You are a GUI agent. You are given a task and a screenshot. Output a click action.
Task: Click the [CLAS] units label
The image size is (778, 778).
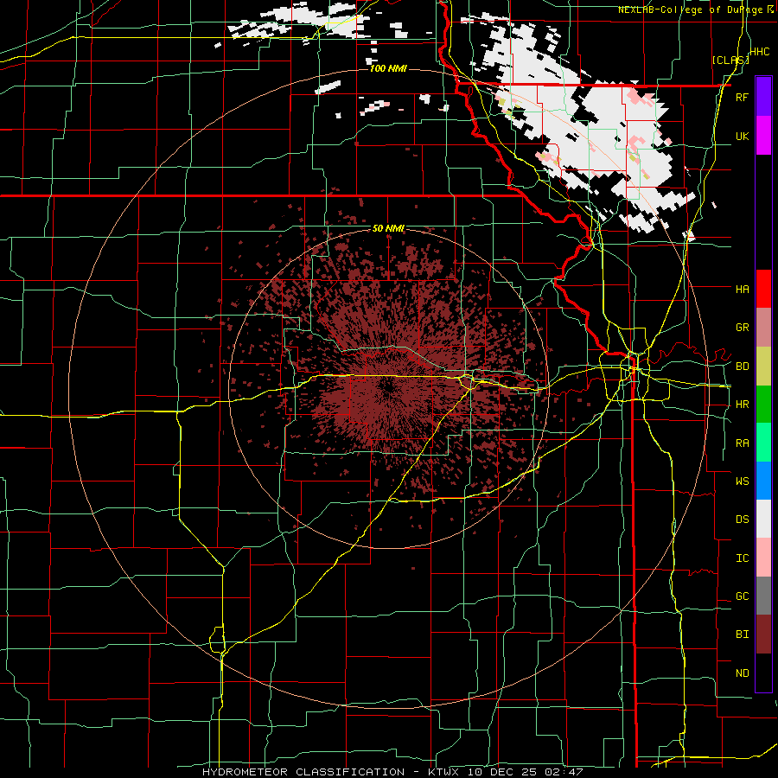pos(730,60)
